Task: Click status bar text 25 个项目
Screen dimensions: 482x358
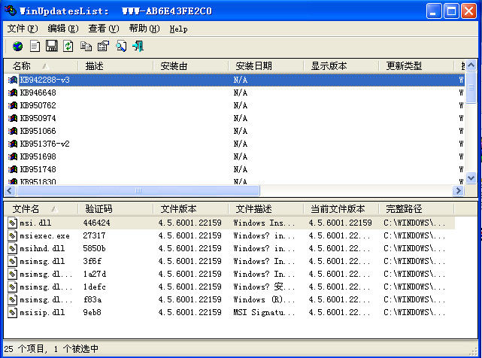Action: point(26,349)
